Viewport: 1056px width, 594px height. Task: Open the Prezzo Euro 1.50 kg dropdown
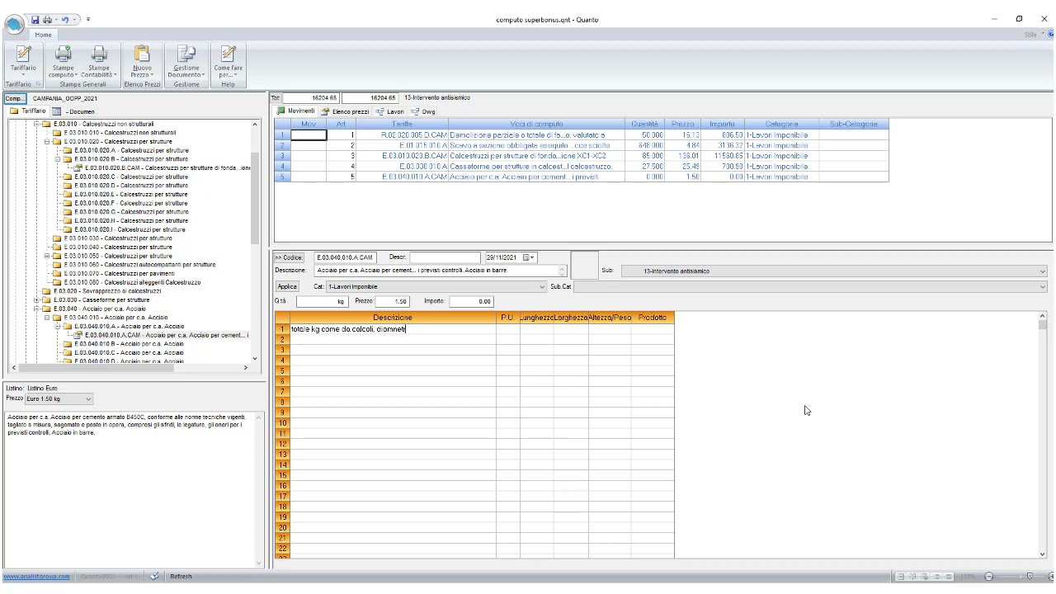click(x=59, y=399)
